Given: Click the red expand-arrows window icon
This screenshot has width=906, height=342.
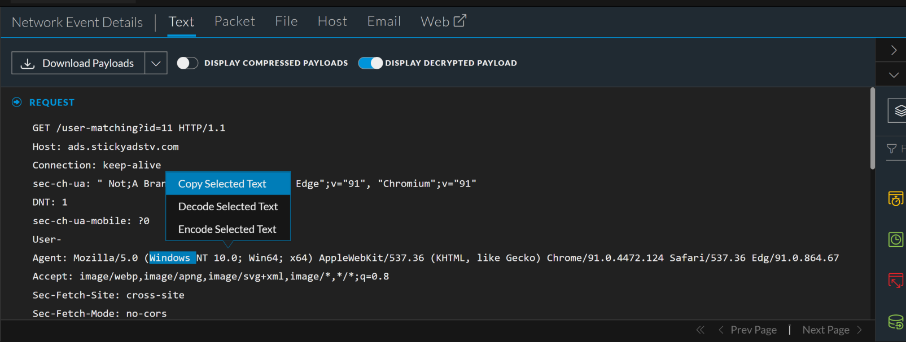Looking at the screenshot, I should coord(896,280).
